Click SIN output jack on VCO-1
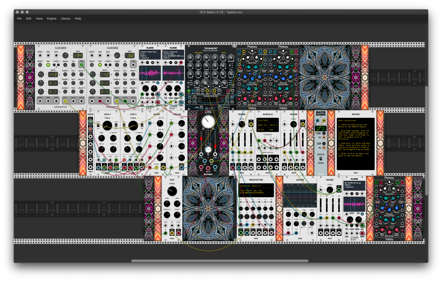This screenshot has height=281, width=442. [98, 168]
